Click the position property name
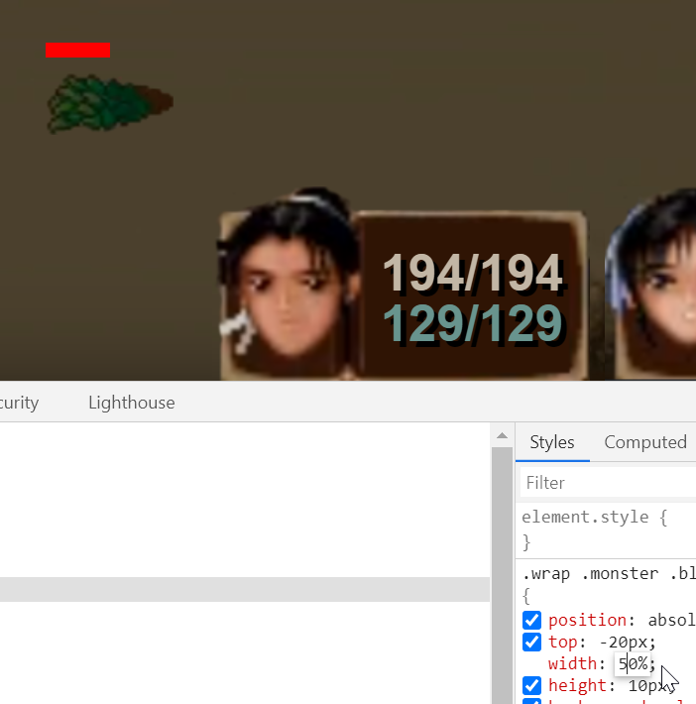Image resolution: width=696 pixels, height=704 pixels. pyautogui.click(x=587, y=621)
